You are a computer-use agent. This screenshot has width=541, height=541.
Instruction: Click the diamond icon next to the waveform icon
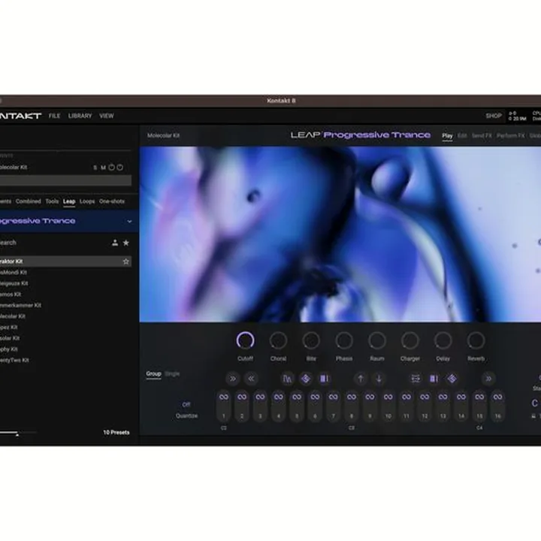[x=305, y=379]
